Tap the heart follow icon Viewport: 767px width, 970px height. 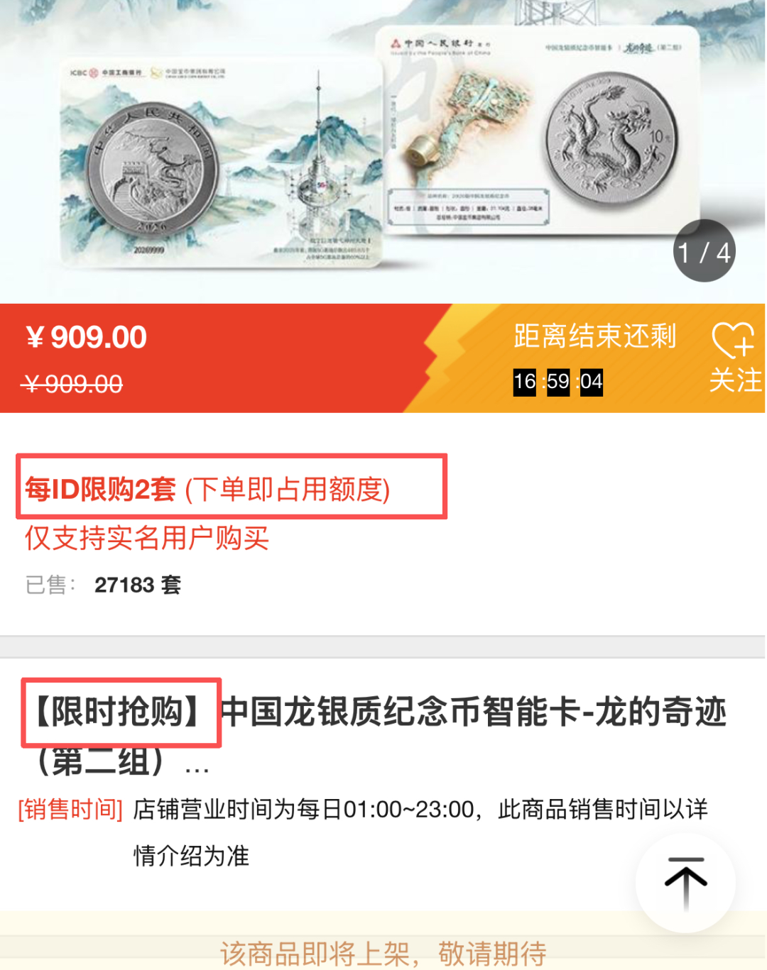(733, 341)
